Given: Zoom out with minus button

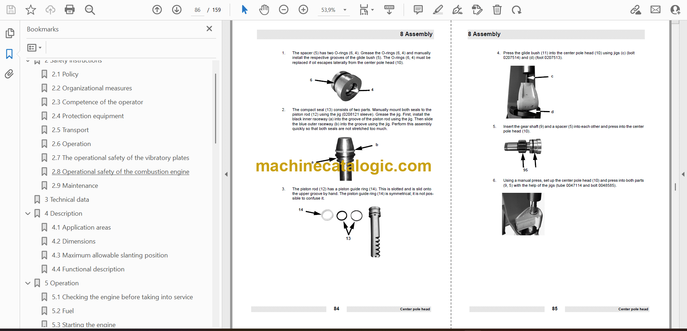Looking at the screenshot, I should click(284, 10).
